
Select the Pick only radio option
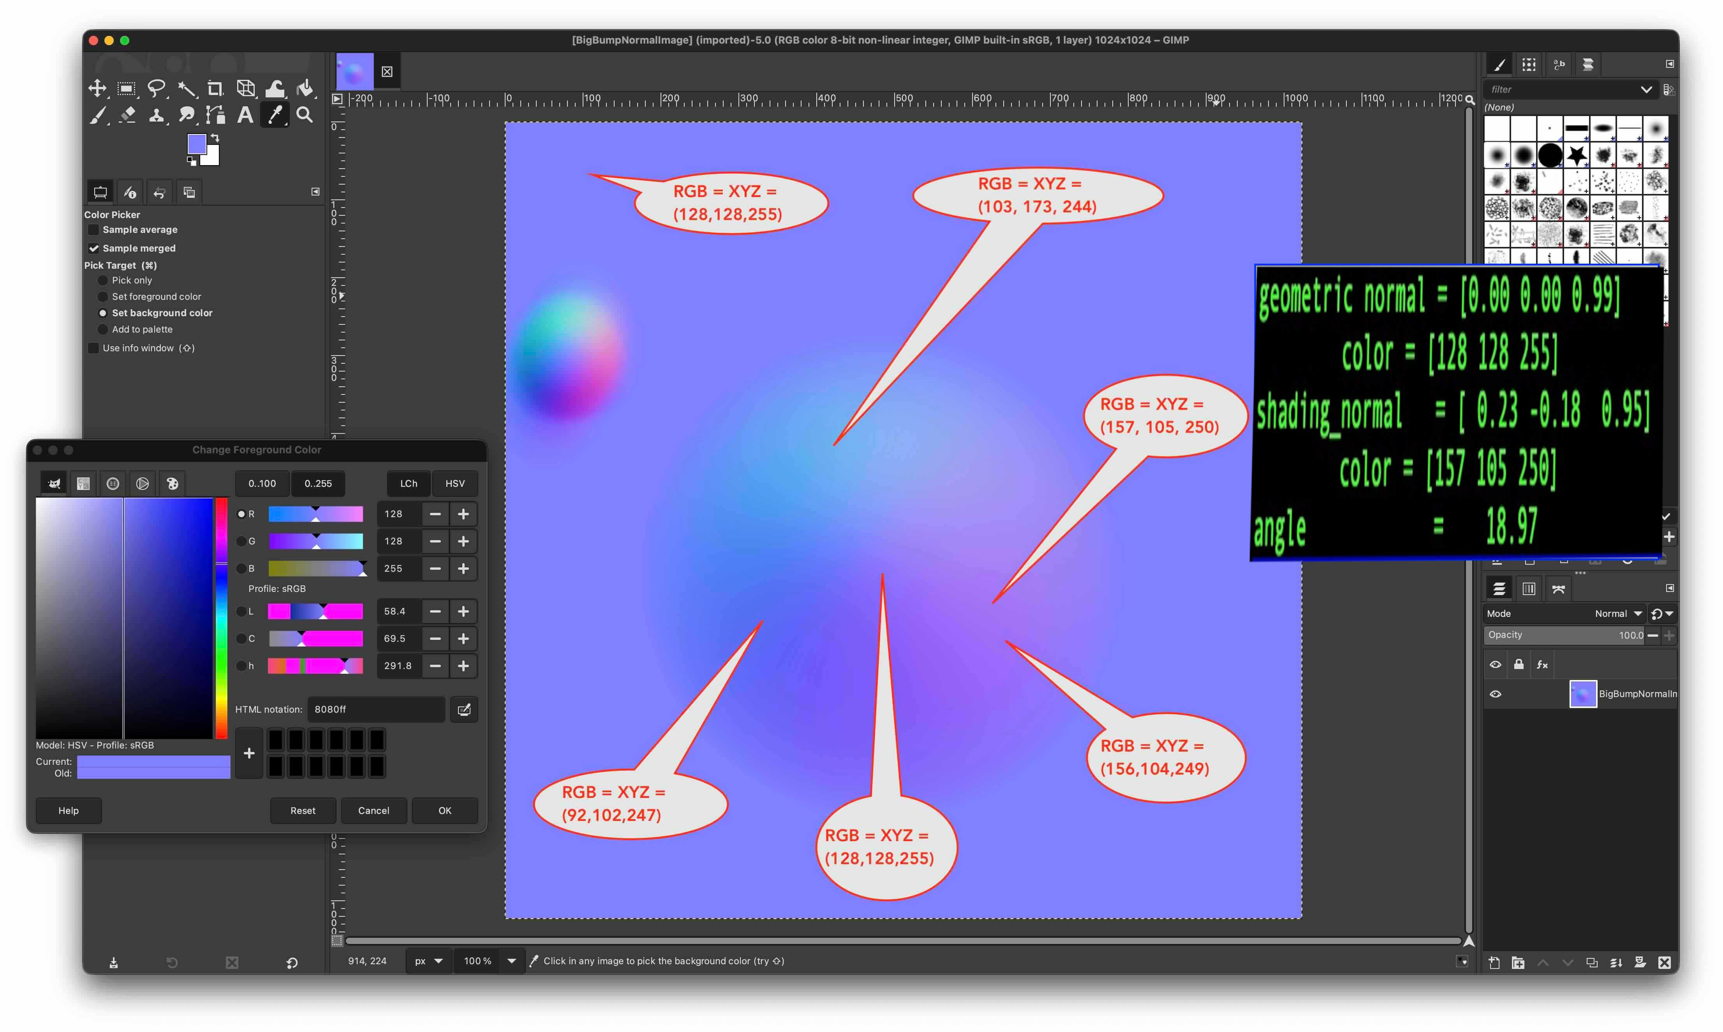pyautogui.click(x=103, y=280)
